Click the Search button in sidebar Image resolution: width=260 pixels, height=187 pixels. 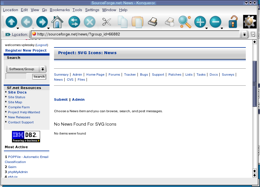point(39,77)
